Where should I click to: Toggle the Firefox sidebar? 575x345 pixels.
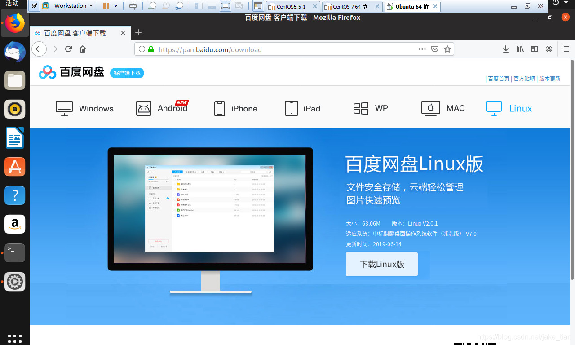535,49
